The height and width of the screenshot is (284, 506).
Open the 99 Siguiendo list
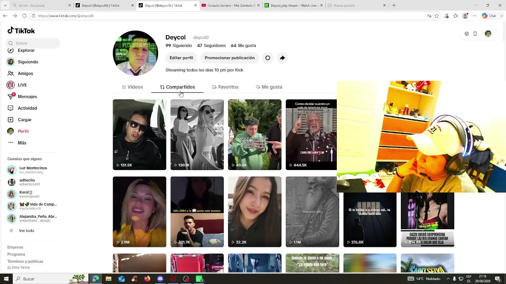179,46
